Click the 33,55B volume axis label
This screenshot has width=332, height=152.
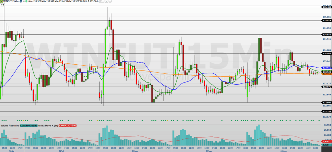pyautogui.click(x=327, y=125)
